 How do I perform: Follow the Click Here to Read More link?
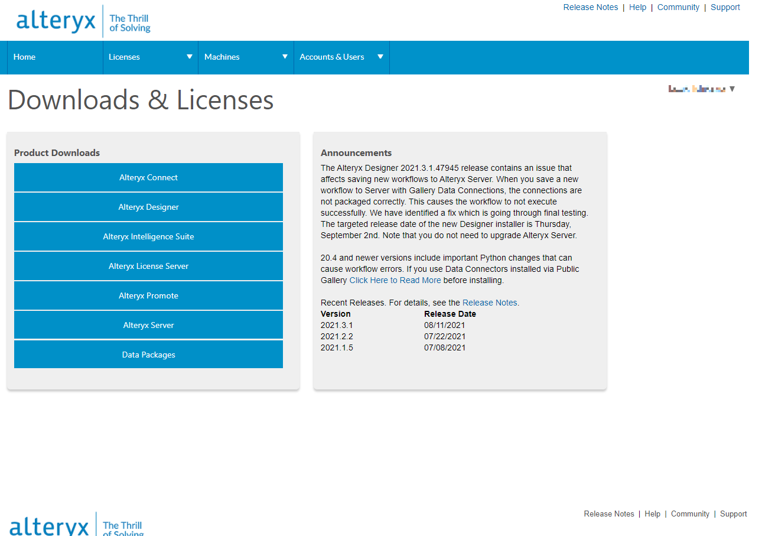coord(395,280)
